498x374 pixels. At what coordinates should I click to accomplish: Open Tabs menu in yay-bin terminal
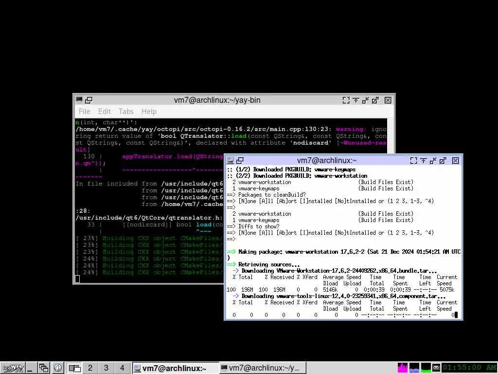(126, 112)
